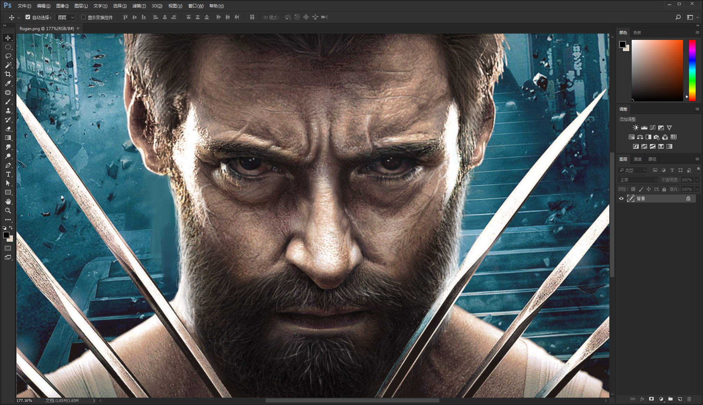Viewport: 703px width, 405px height.
Task: Open the 不透明度 opacity slider arrow
Action: point(697,180)
